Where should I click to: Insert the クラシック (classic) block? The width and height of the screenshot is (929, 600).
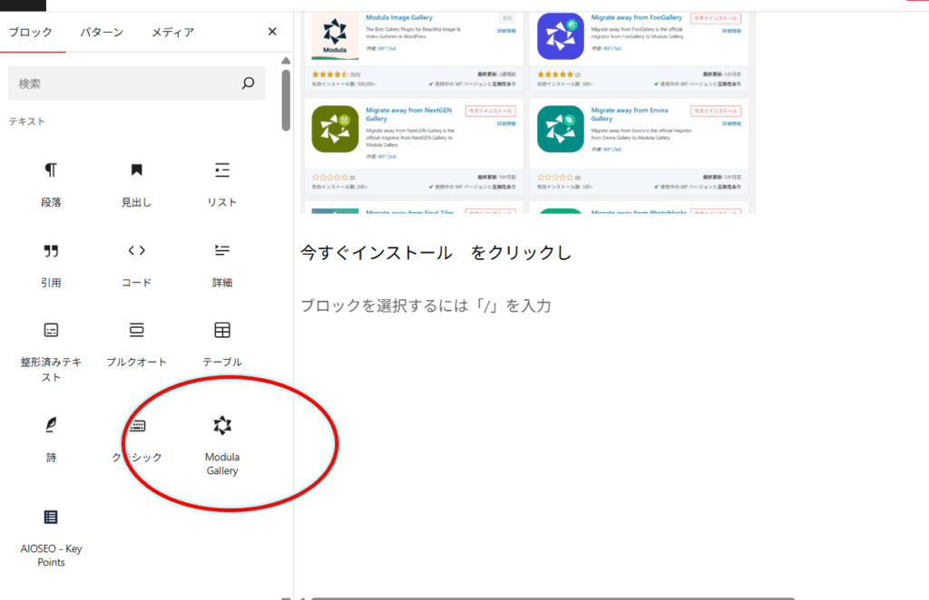(x=136, y=438)
